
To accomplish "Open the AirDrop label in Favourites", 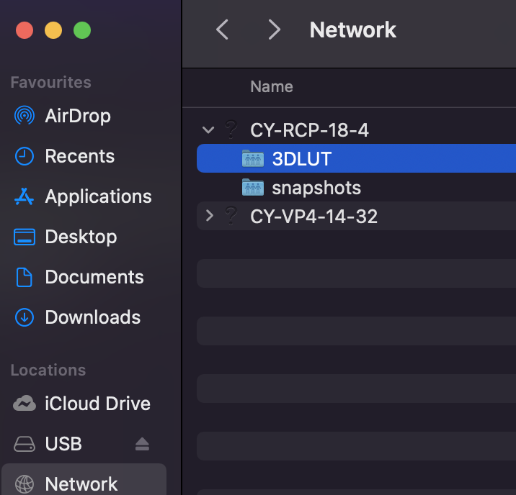I will coord(78,116).
